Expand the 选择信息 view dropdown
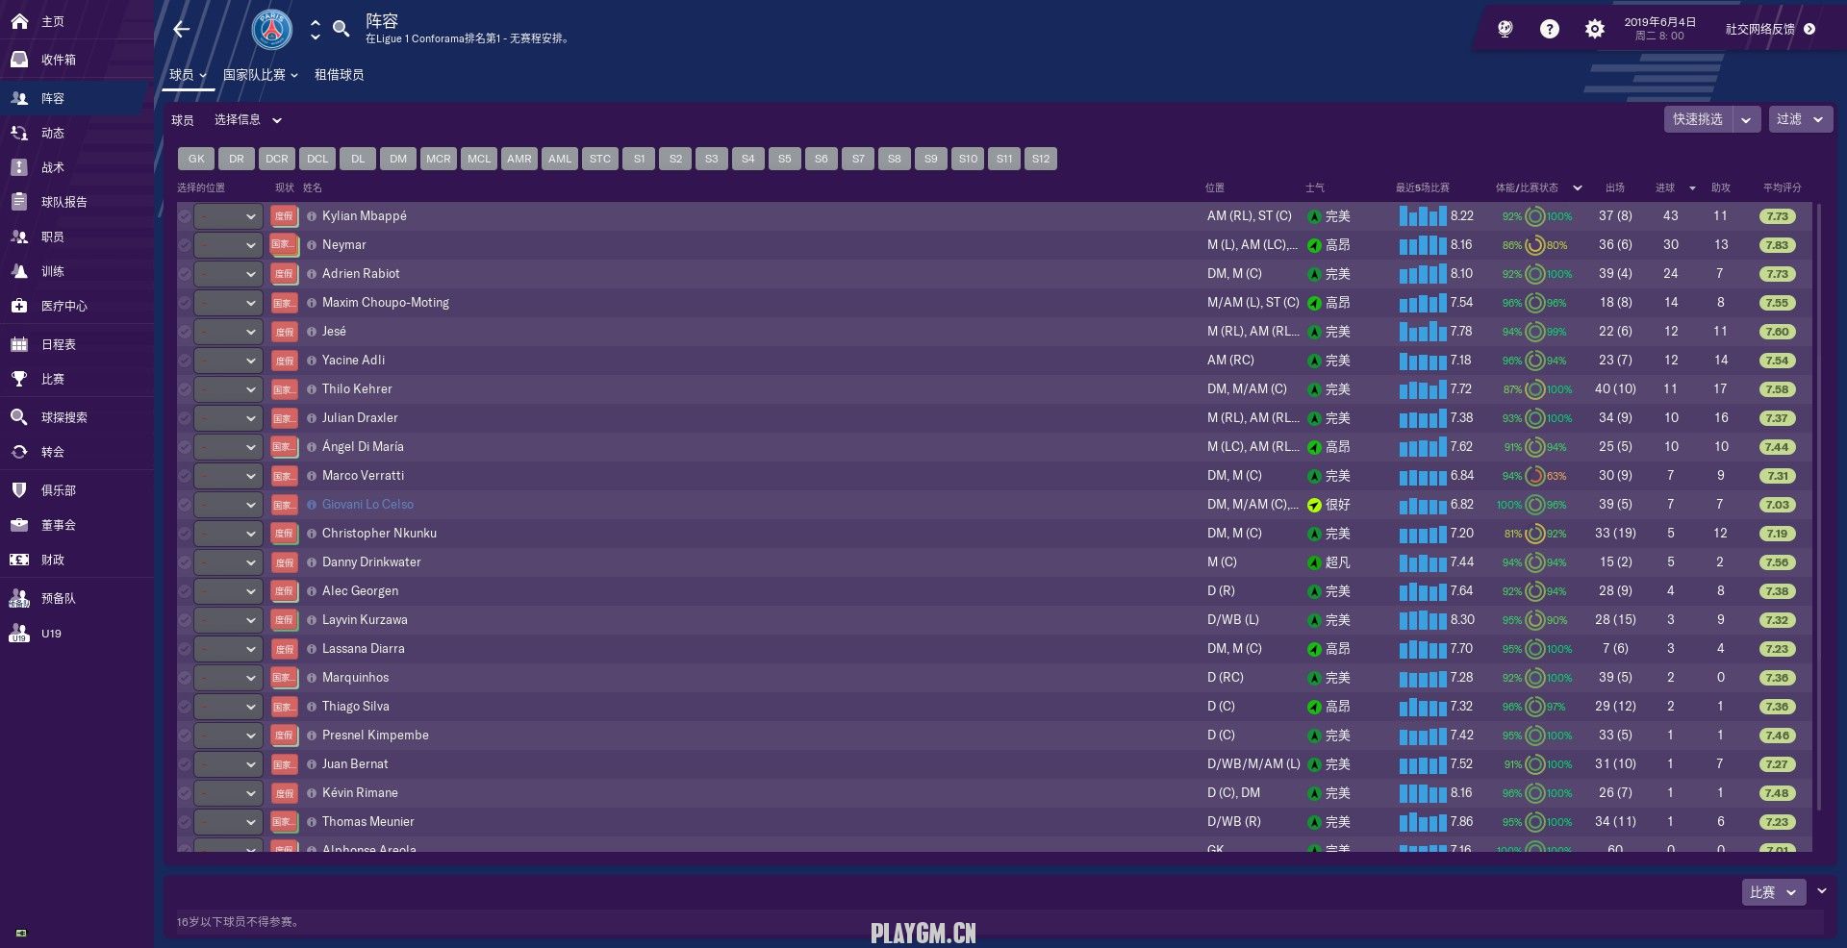 [247, 120]
